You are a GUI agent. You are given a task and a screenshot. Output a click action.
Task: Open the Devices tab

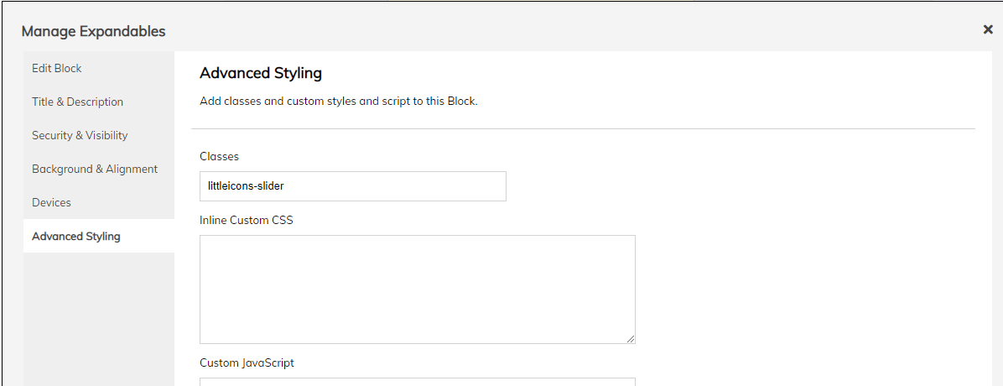click(51, 202)
